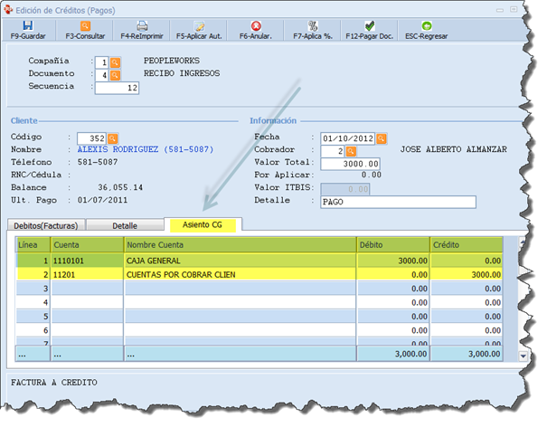Click ESC-Regresar return icon

click(x=426, y=26)
